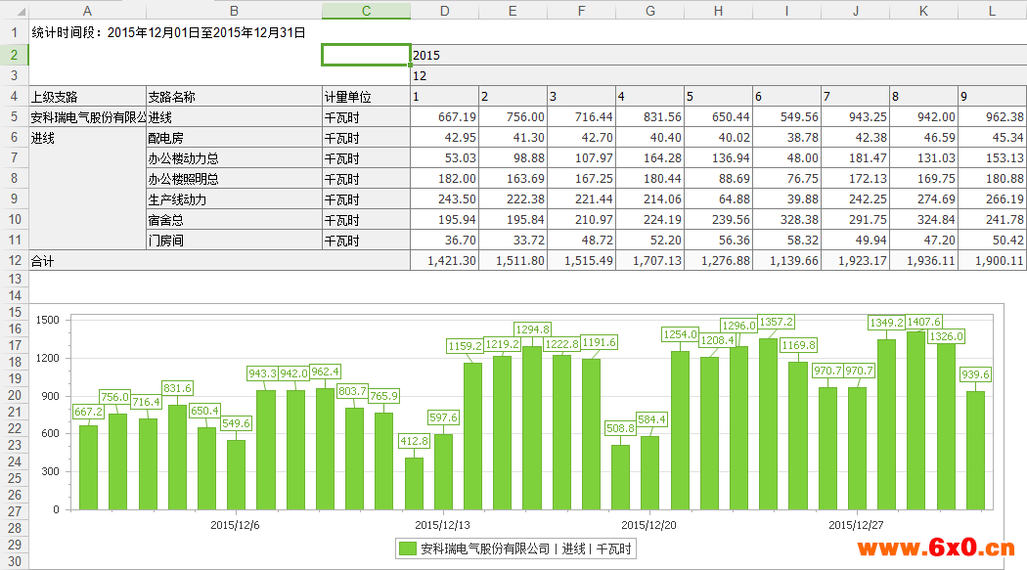Click the value 667.19 cell
This screenshot has height=570, width=1027.
[445, 117]
